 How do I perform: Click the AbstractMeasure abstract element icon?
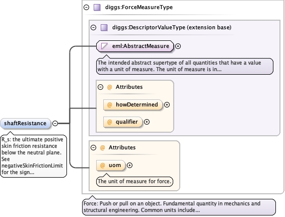pos(105,46)
